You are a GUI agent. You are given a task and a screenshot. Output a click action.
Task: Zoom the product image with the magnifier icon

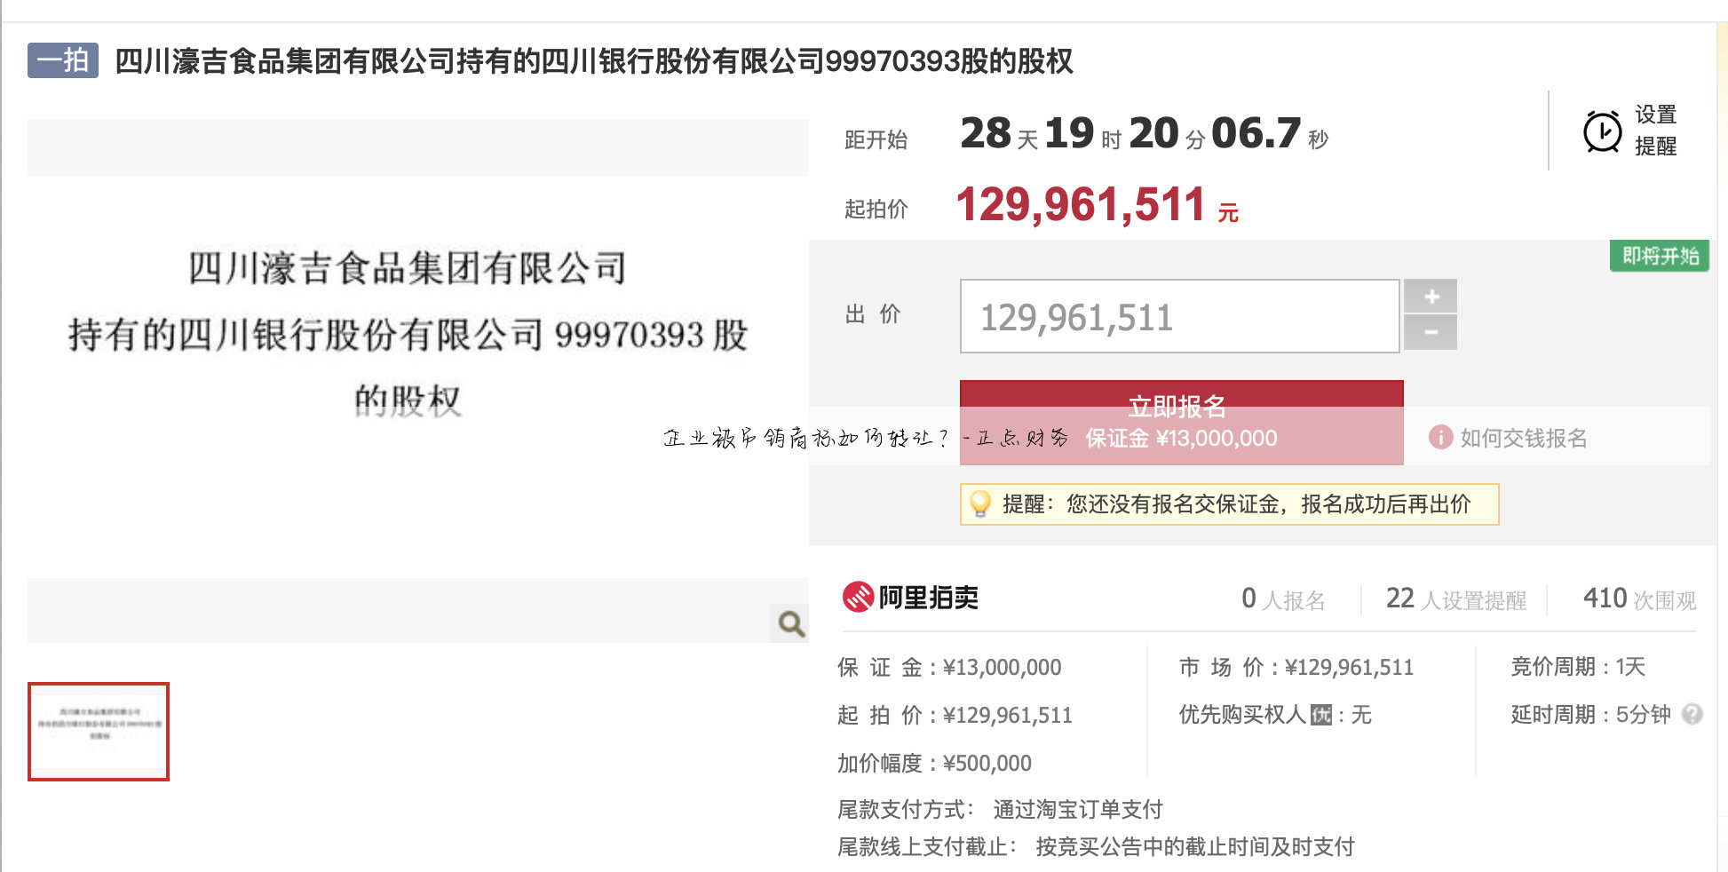pyautogui.click(x=790, y=624)
